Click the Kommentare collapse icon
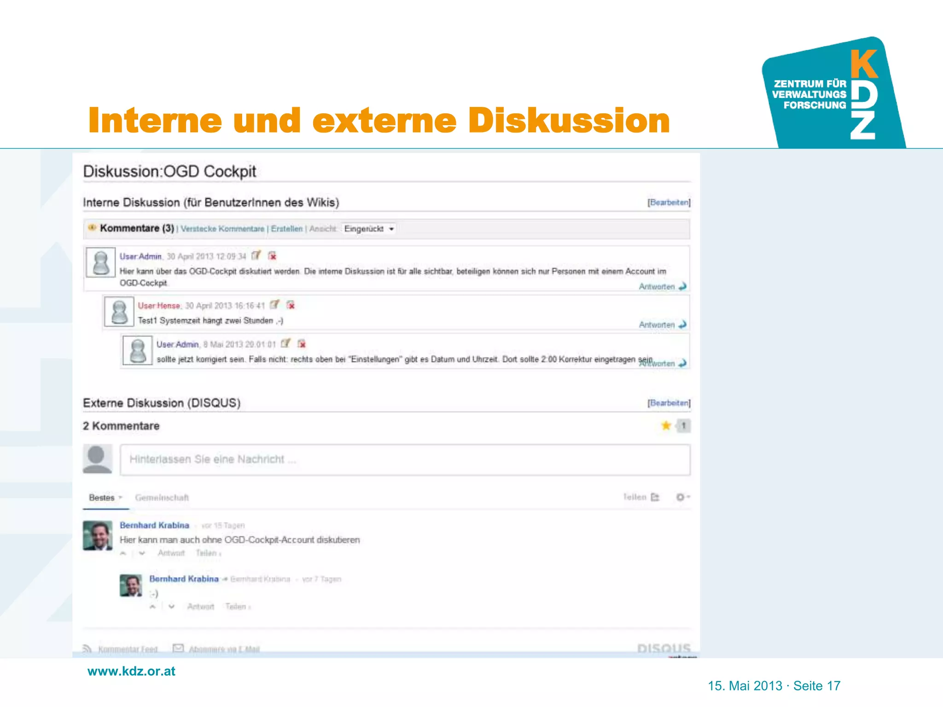Image resolution: width=943 pixels, height=707 pixels. tap(92, 227)
